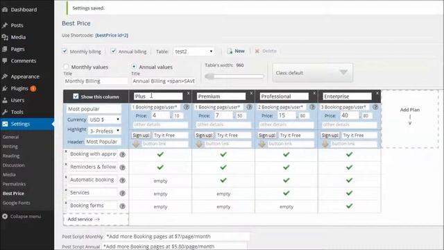Click the down arrow icon under Enterprise plan
Image resolution: width=444 pixels, height=250 pixels.
pos(325,144)
